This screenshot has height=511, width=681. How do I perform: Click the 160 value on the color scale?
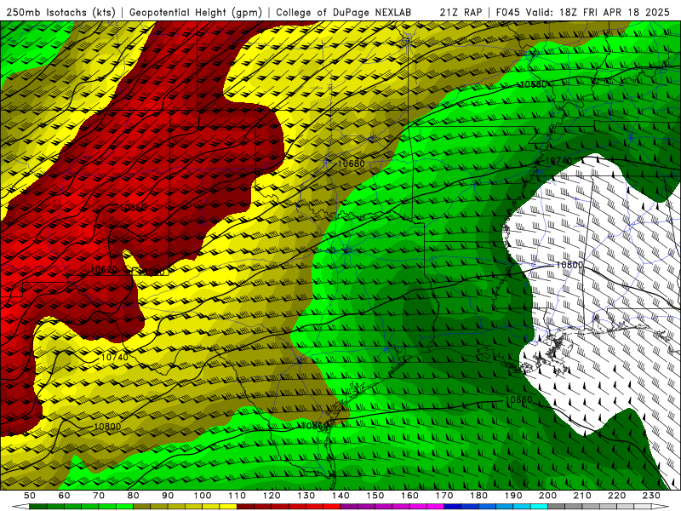coord(409,496)
